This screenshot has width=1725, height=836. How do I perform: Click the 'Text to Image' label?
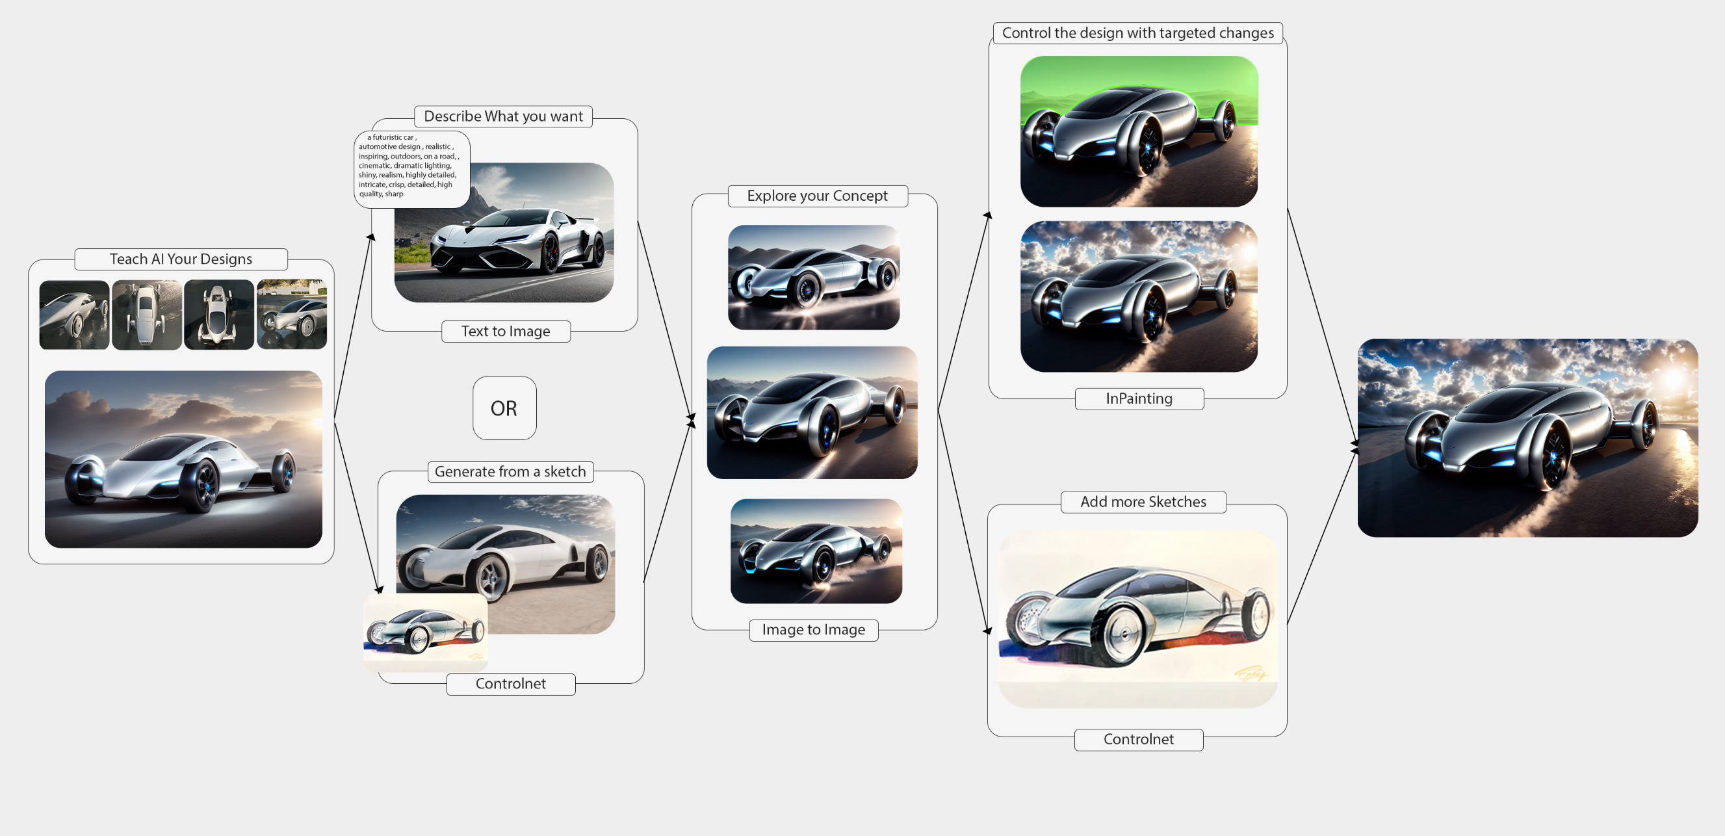(506, 332)
